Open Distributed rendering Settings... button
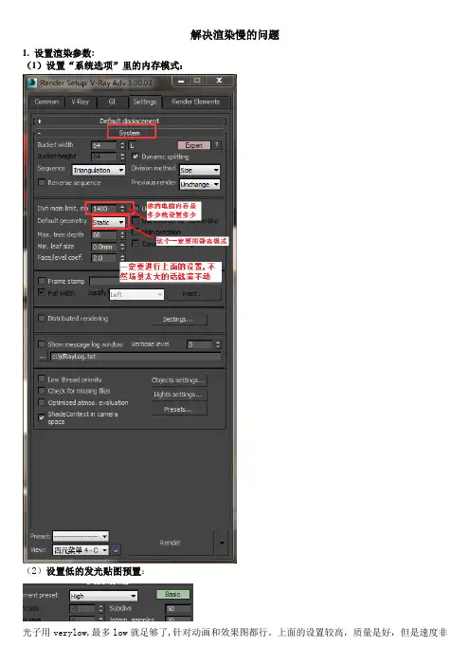The height and width of the screenshot is (666, 470). click(x=178, y=319)
